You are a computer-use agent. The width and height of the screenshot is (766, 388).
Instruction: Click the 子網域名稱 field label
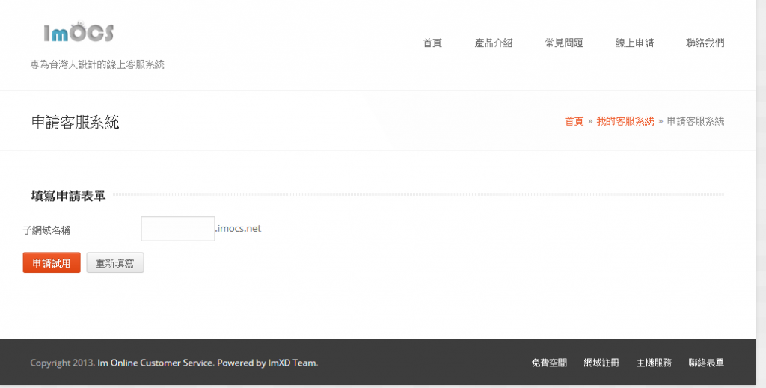[x=47, y=230]
